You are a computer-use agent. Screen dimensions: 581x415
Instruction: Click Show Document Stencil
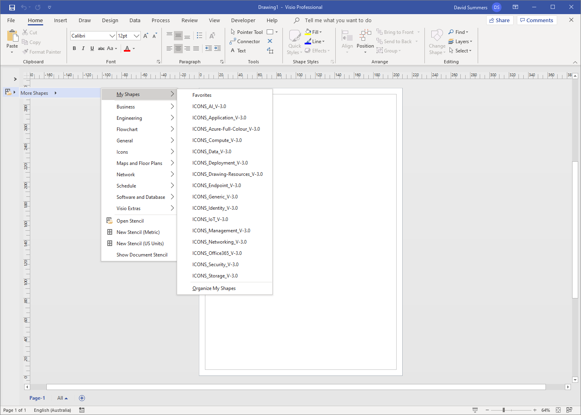pyautogui.click(x=139, y=255)
